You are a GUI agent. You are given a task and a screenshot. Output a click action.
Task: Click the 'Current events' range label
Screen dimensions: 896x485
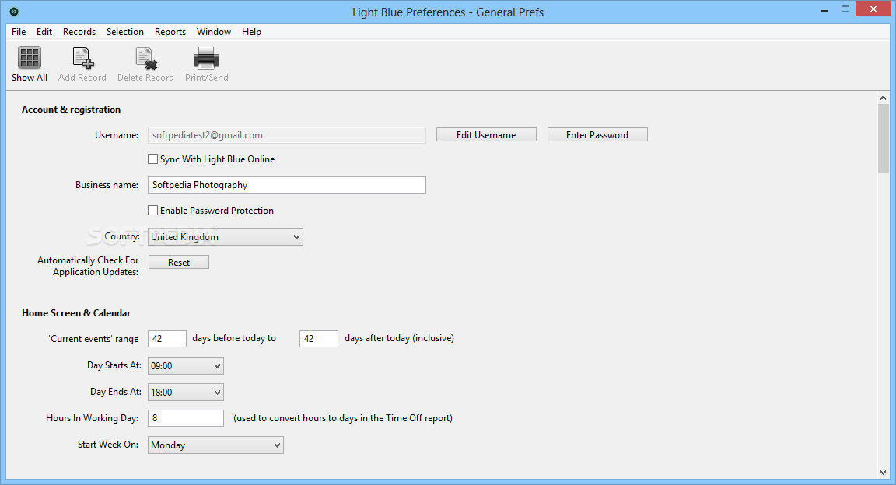[x=93, y=339]
